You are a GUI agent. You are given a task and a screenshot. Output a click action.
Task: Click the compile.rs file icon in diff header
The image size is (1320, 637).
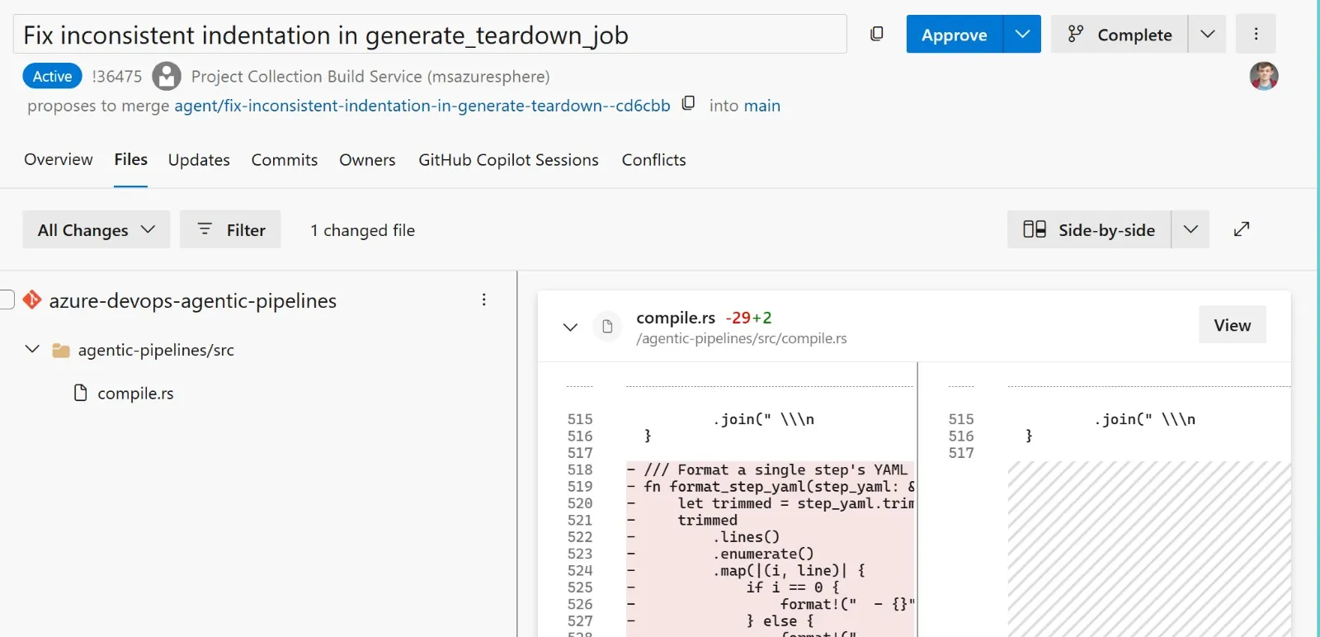point(607,327)
